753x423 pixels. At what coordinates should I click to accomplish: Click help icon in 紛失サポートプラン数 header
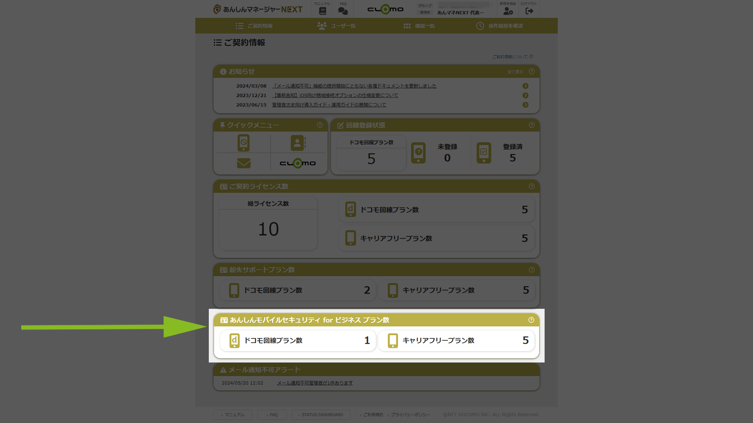click(532, 270)
